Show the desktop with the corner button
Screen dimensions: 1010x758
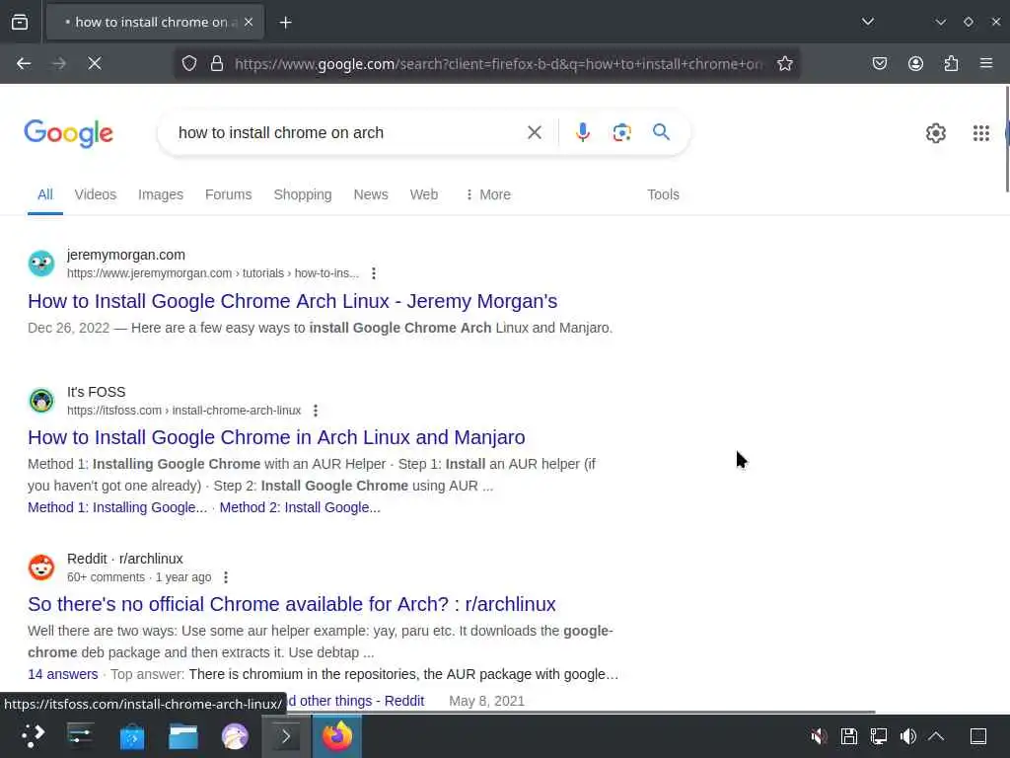(x=978, y=736)
